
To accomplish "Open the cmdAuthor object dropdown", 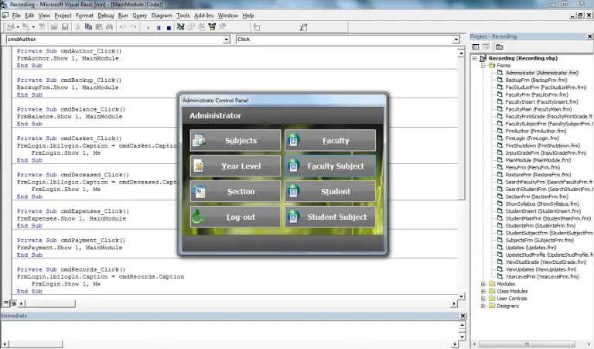I will coord(226,39).
